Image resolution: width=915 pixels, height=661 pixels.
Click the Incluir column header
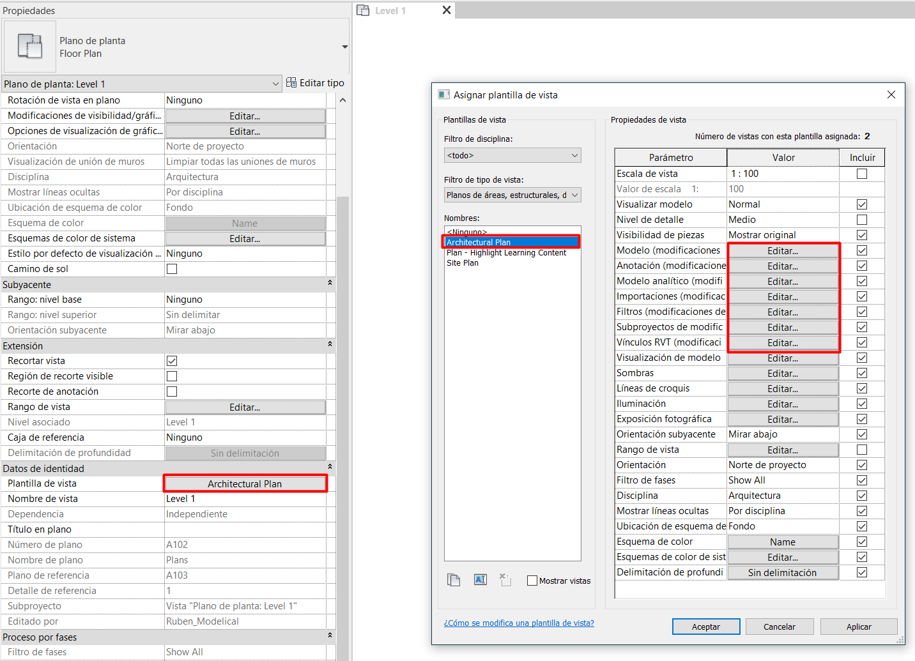(x=862, y=158)
